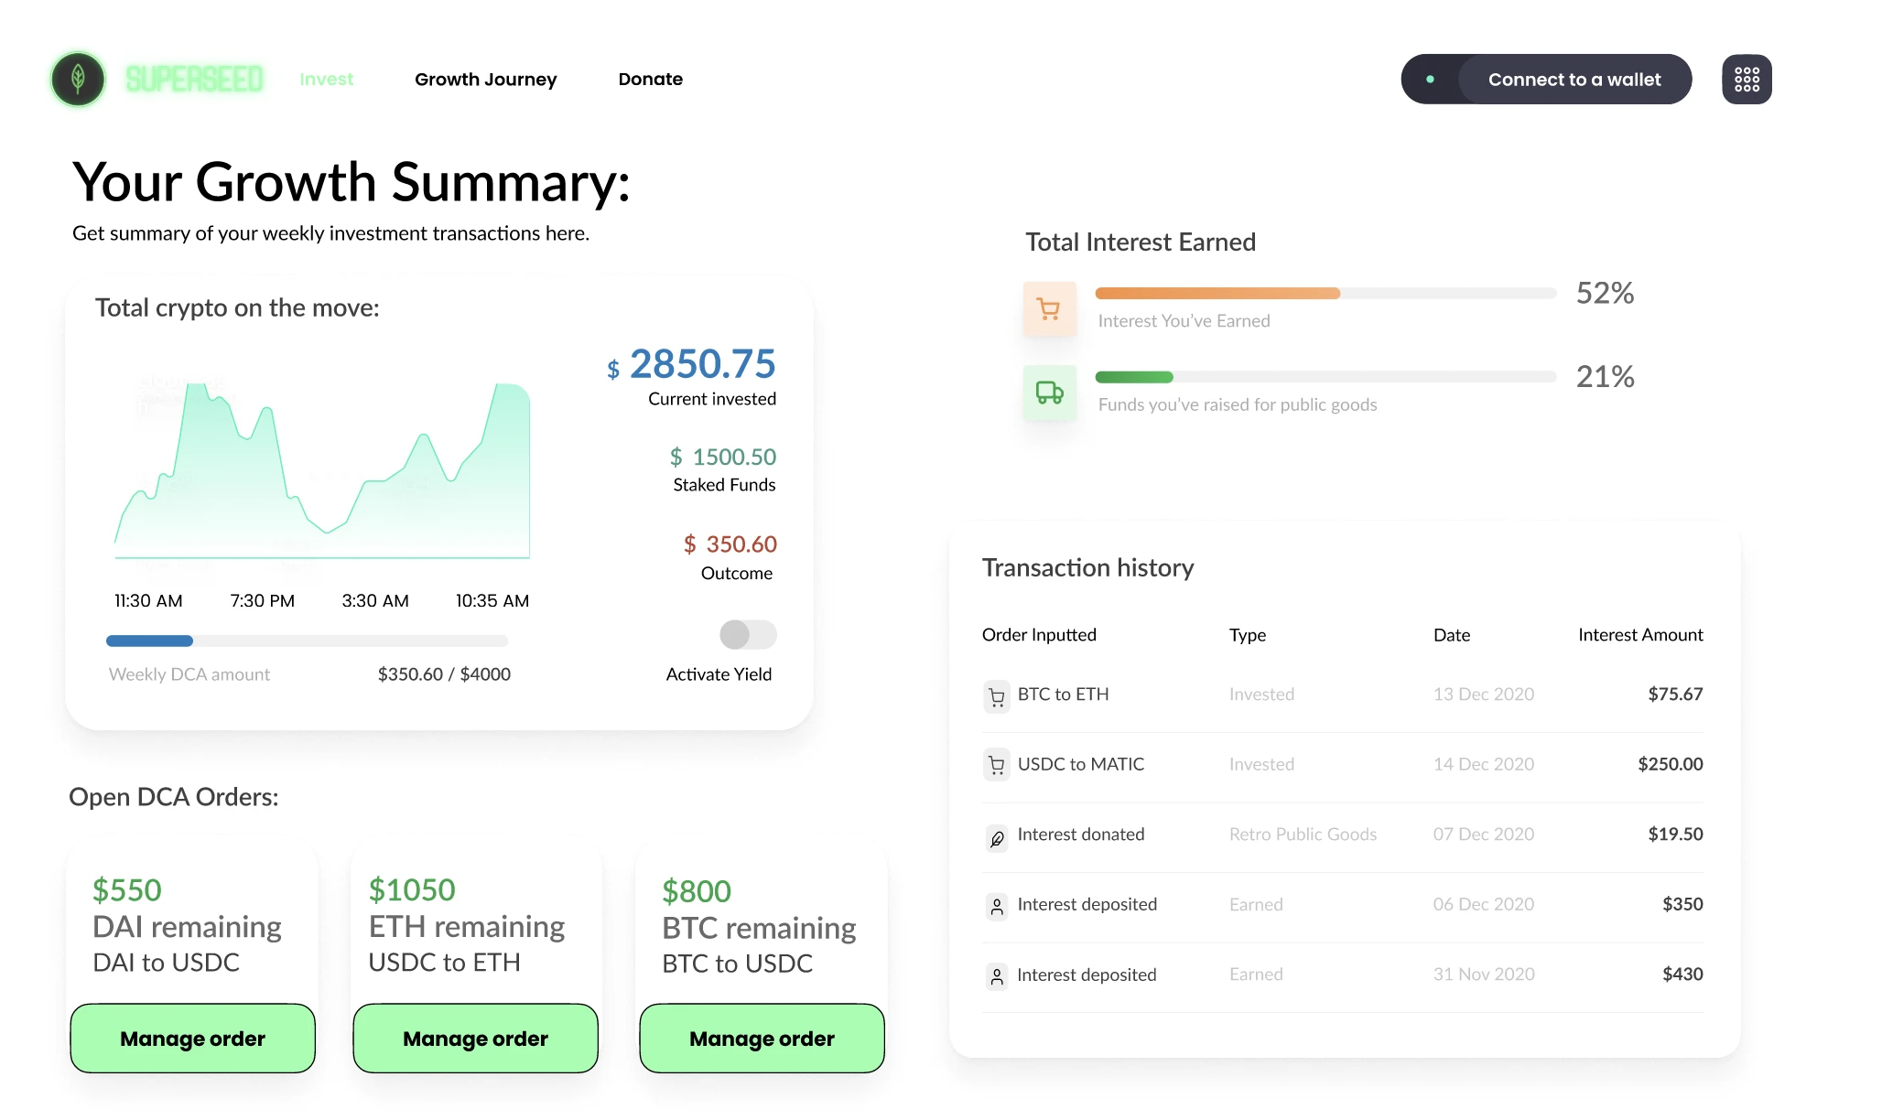Click the $2850.75 current invested value

pyautogui.click(x=691, y=364)
